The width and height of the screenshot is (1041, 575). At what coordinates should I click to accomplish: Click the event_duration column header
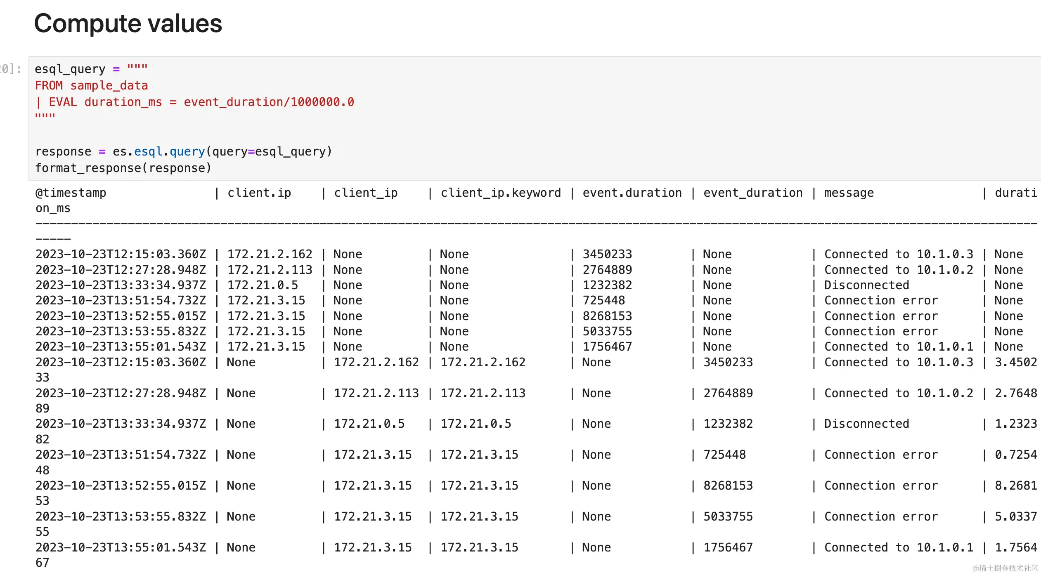[753, 193]
